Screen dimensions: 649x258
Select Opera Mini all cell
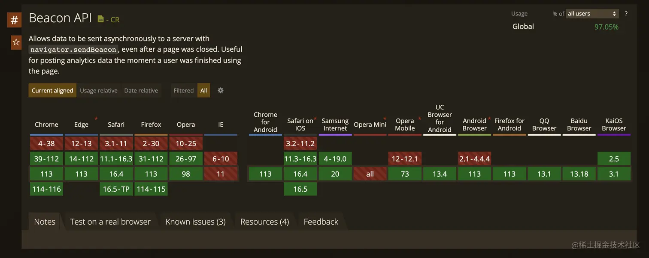click(370, 174)
